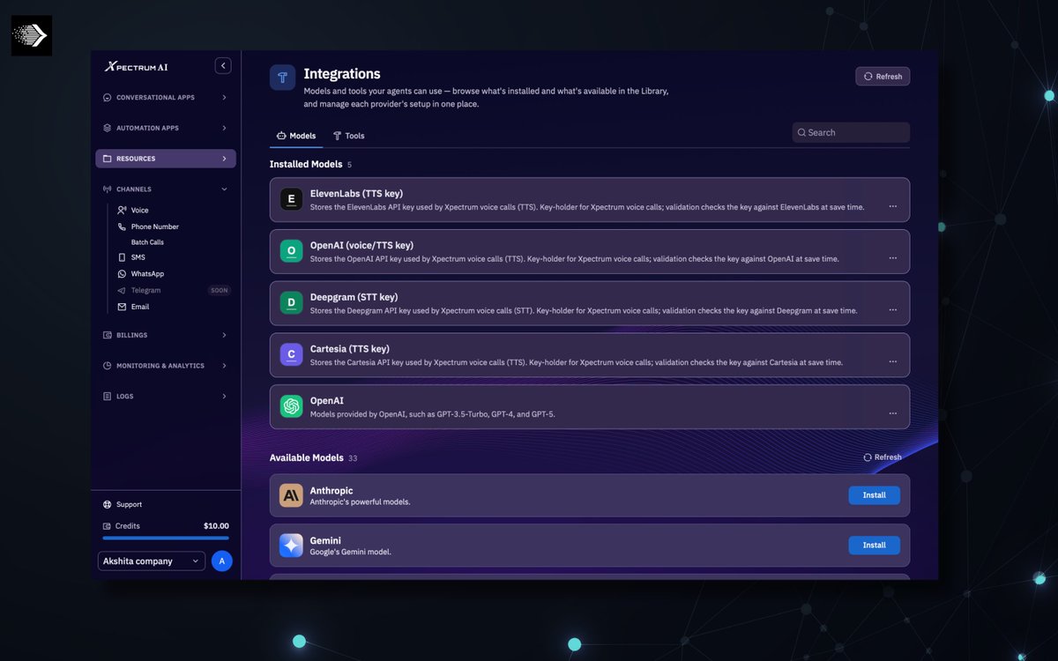Click the Gemini sparkle logo

tap(291, 546)
